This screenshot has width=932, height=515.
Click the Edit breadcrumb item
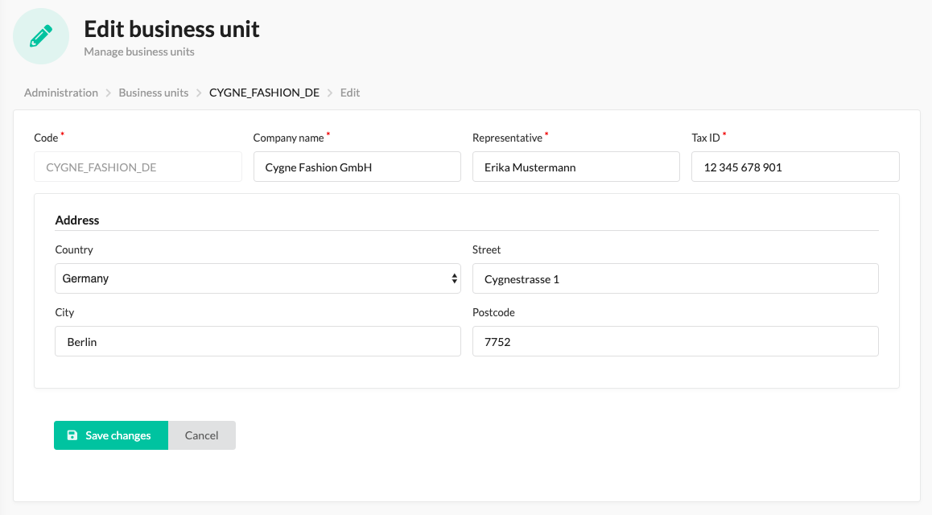tap(350, 93)
